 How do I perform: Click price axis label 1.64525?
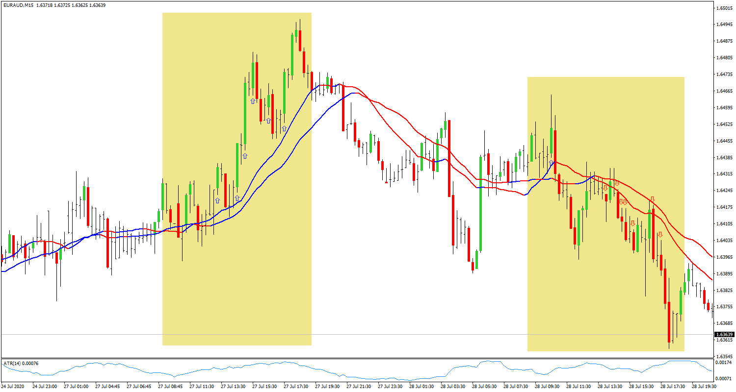click(x=724, y=124)
